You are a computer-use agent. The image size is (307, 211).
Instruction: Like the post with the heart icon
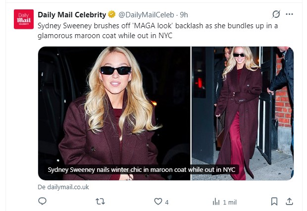158,202
